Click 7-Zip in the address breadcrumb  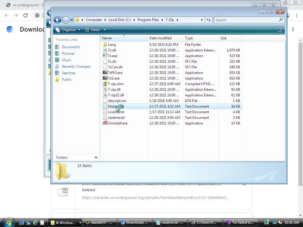[170, 20]
